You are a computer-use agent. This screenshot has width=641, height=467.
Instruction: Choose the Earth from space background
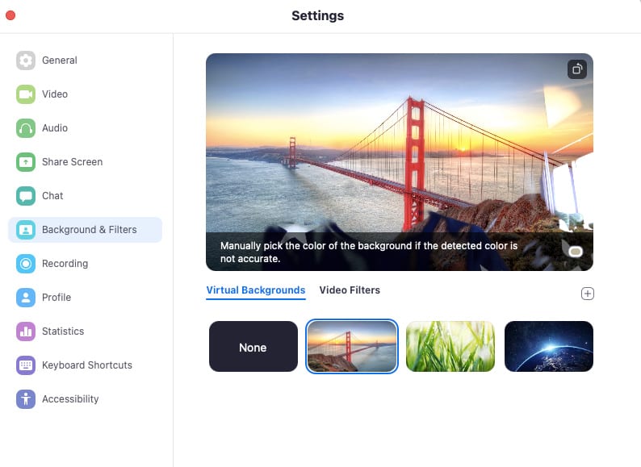pos(549,347)
